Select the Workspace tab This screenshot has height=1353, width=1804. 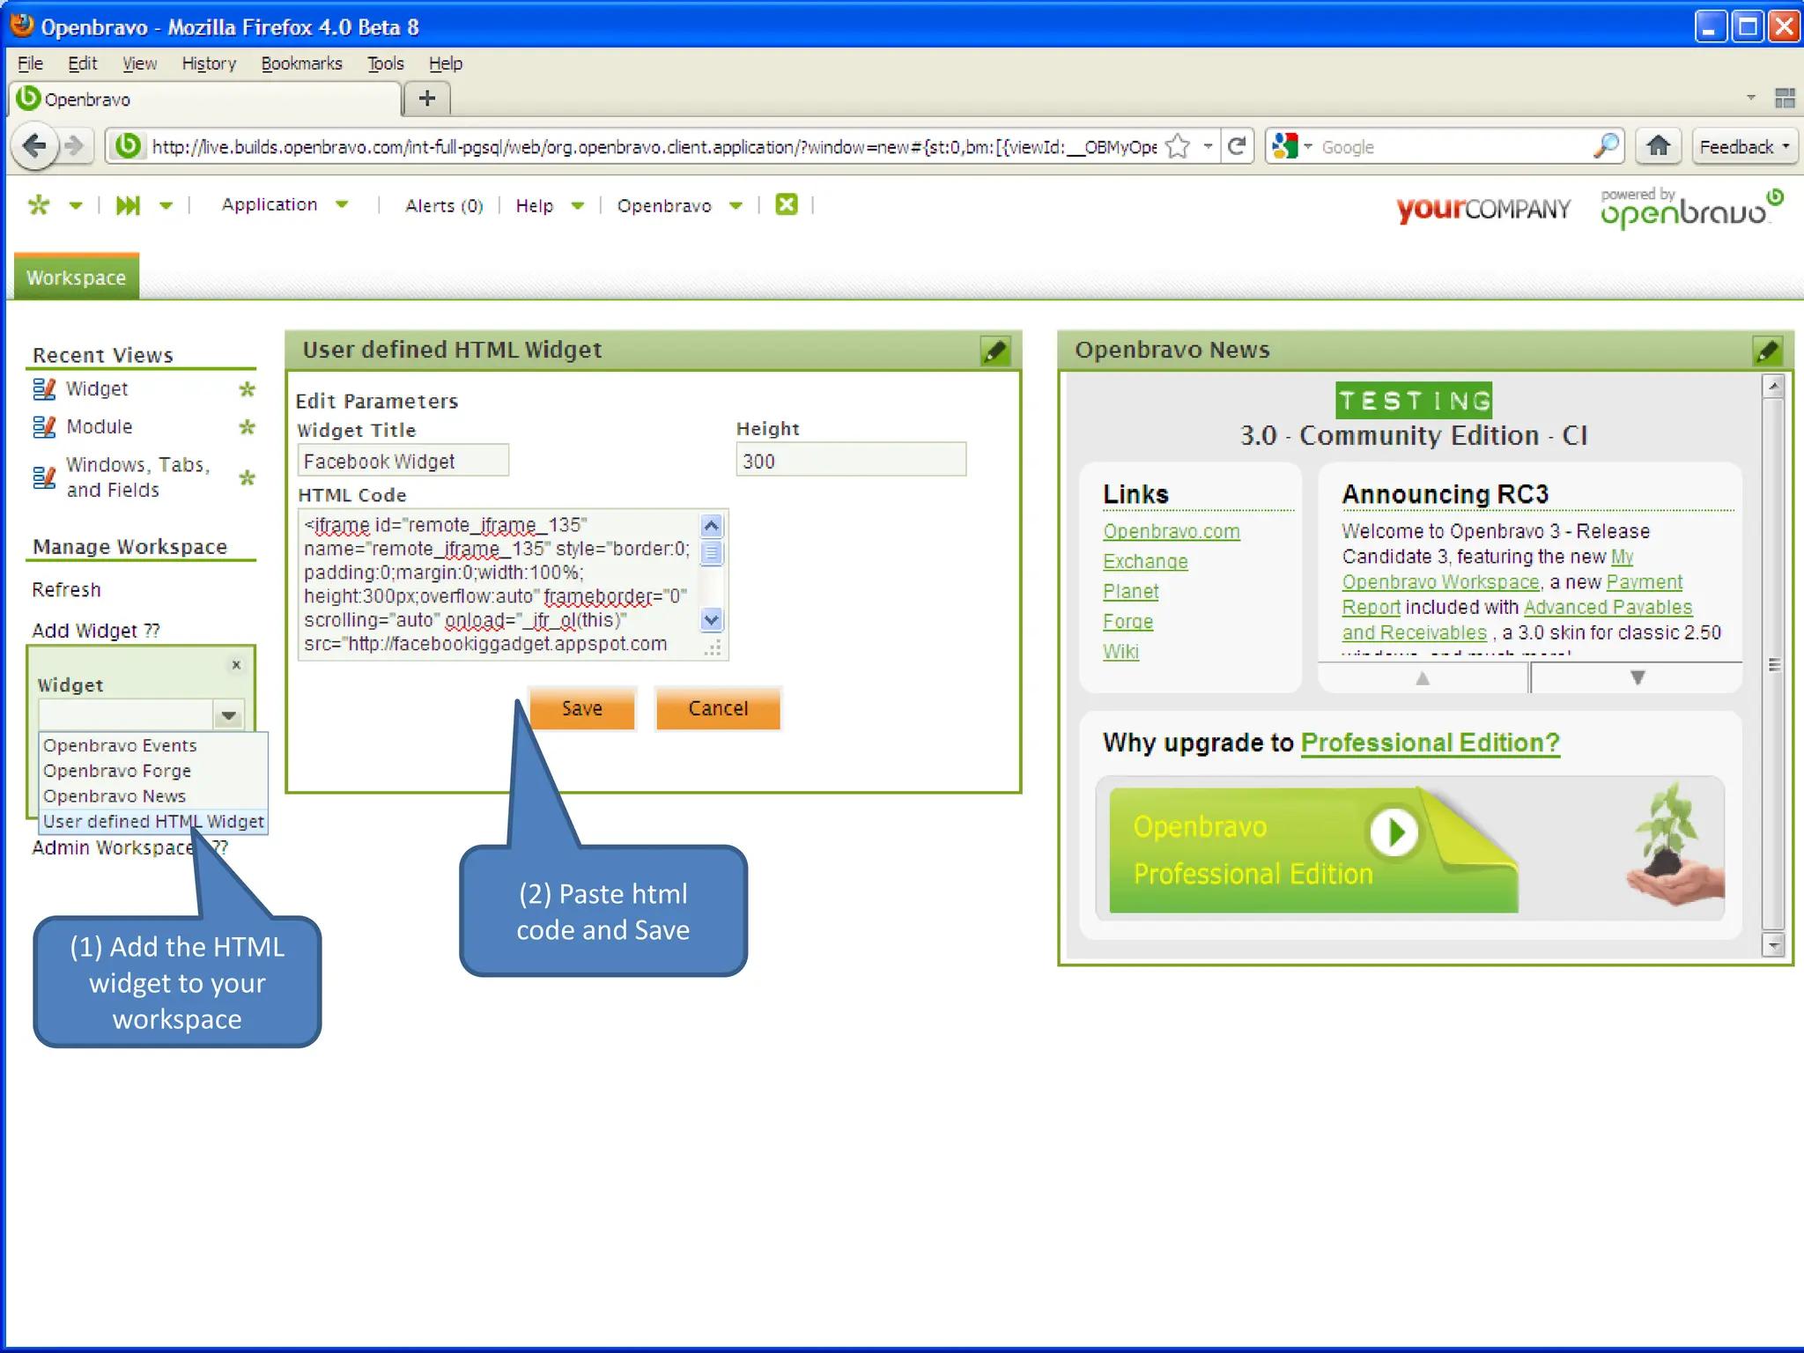76,277
